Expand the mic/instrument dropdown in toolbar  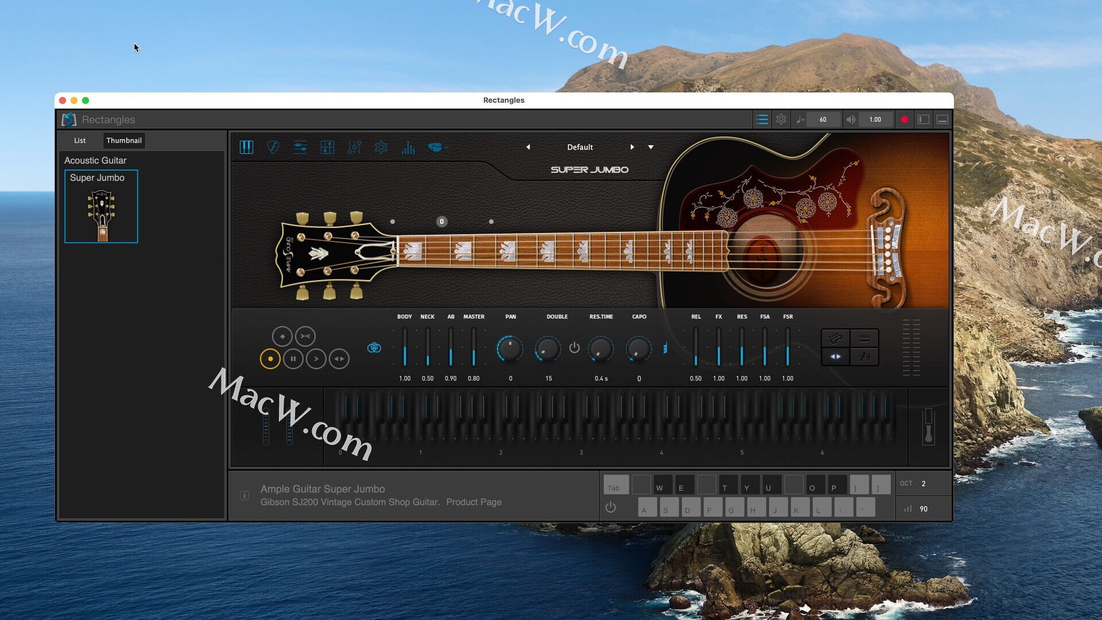pyautogui.click(x=438, y=148)
